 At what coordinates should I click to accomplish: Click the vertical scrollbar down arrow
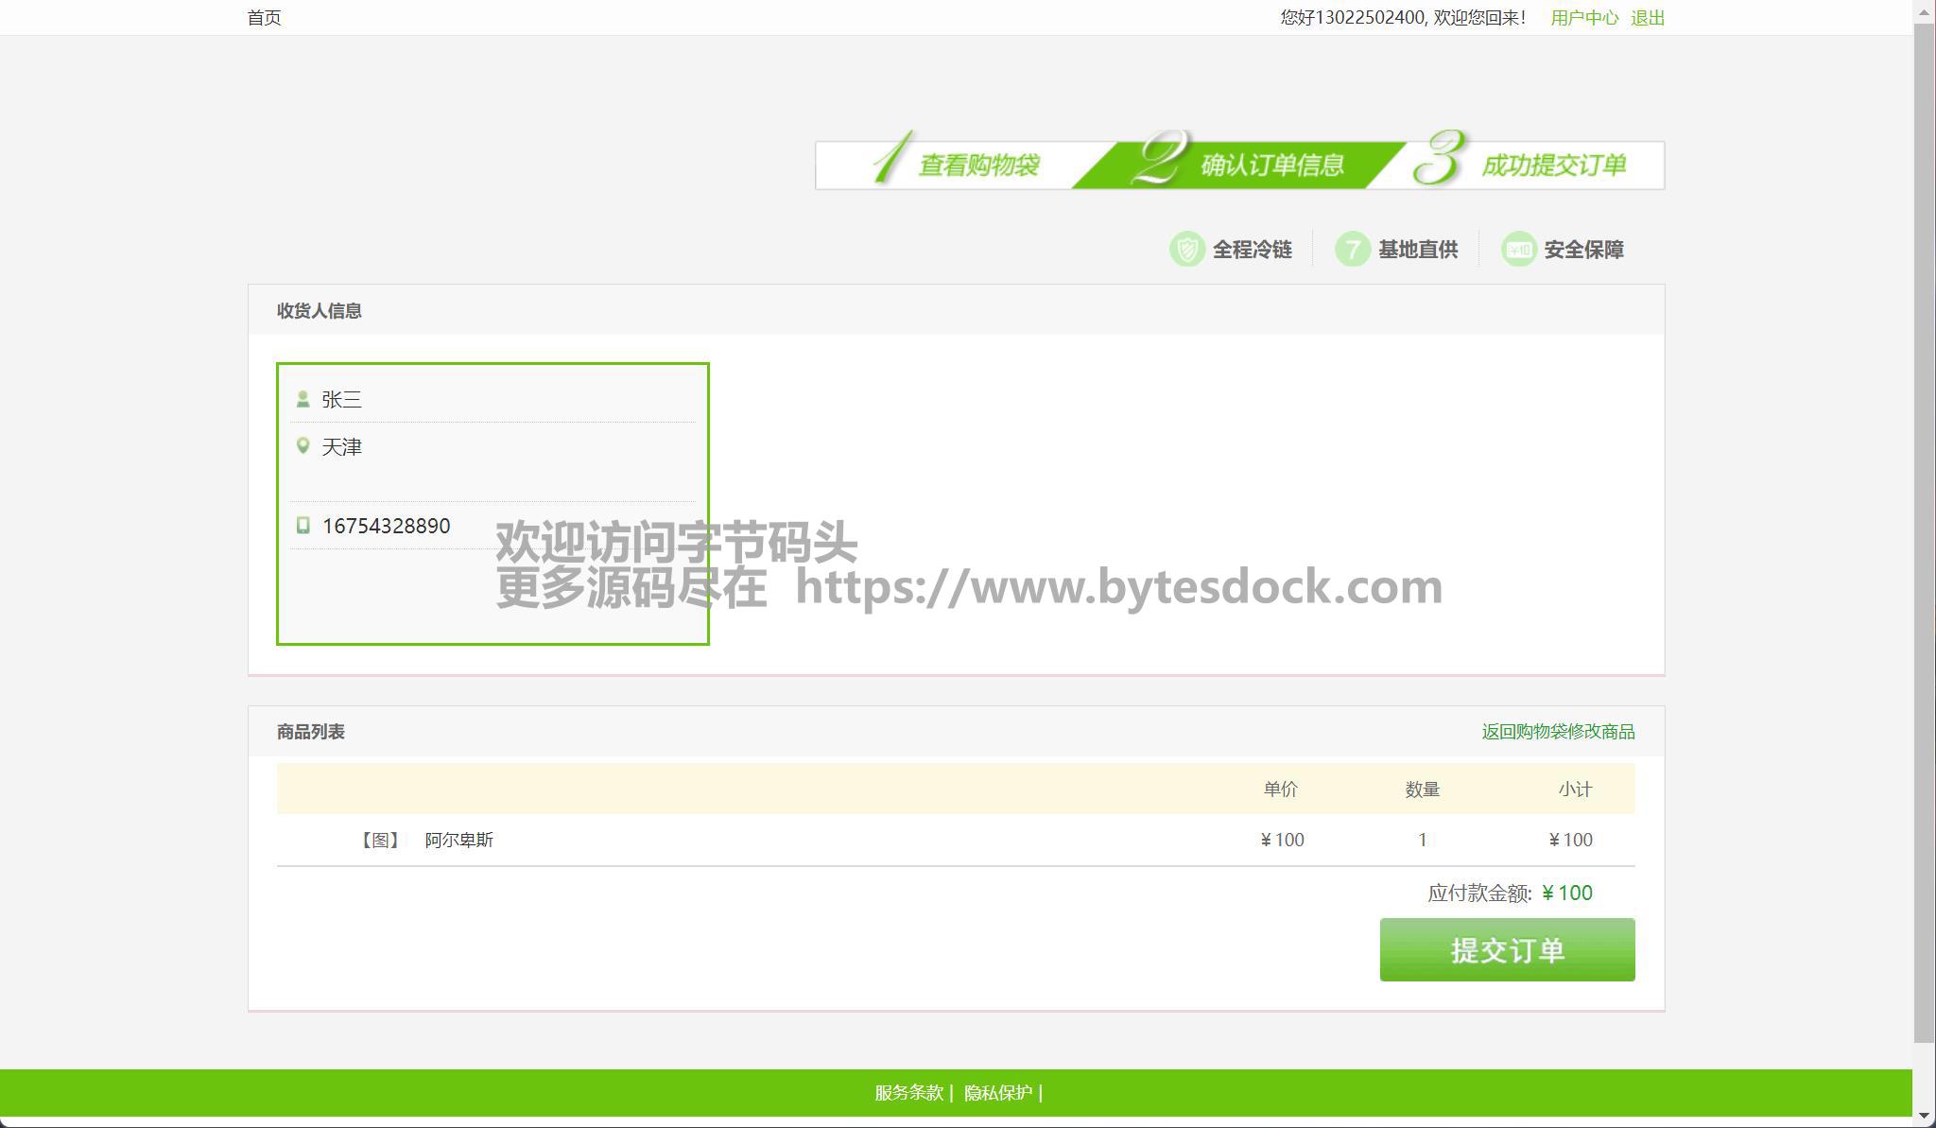[x=1924, y=1117]
